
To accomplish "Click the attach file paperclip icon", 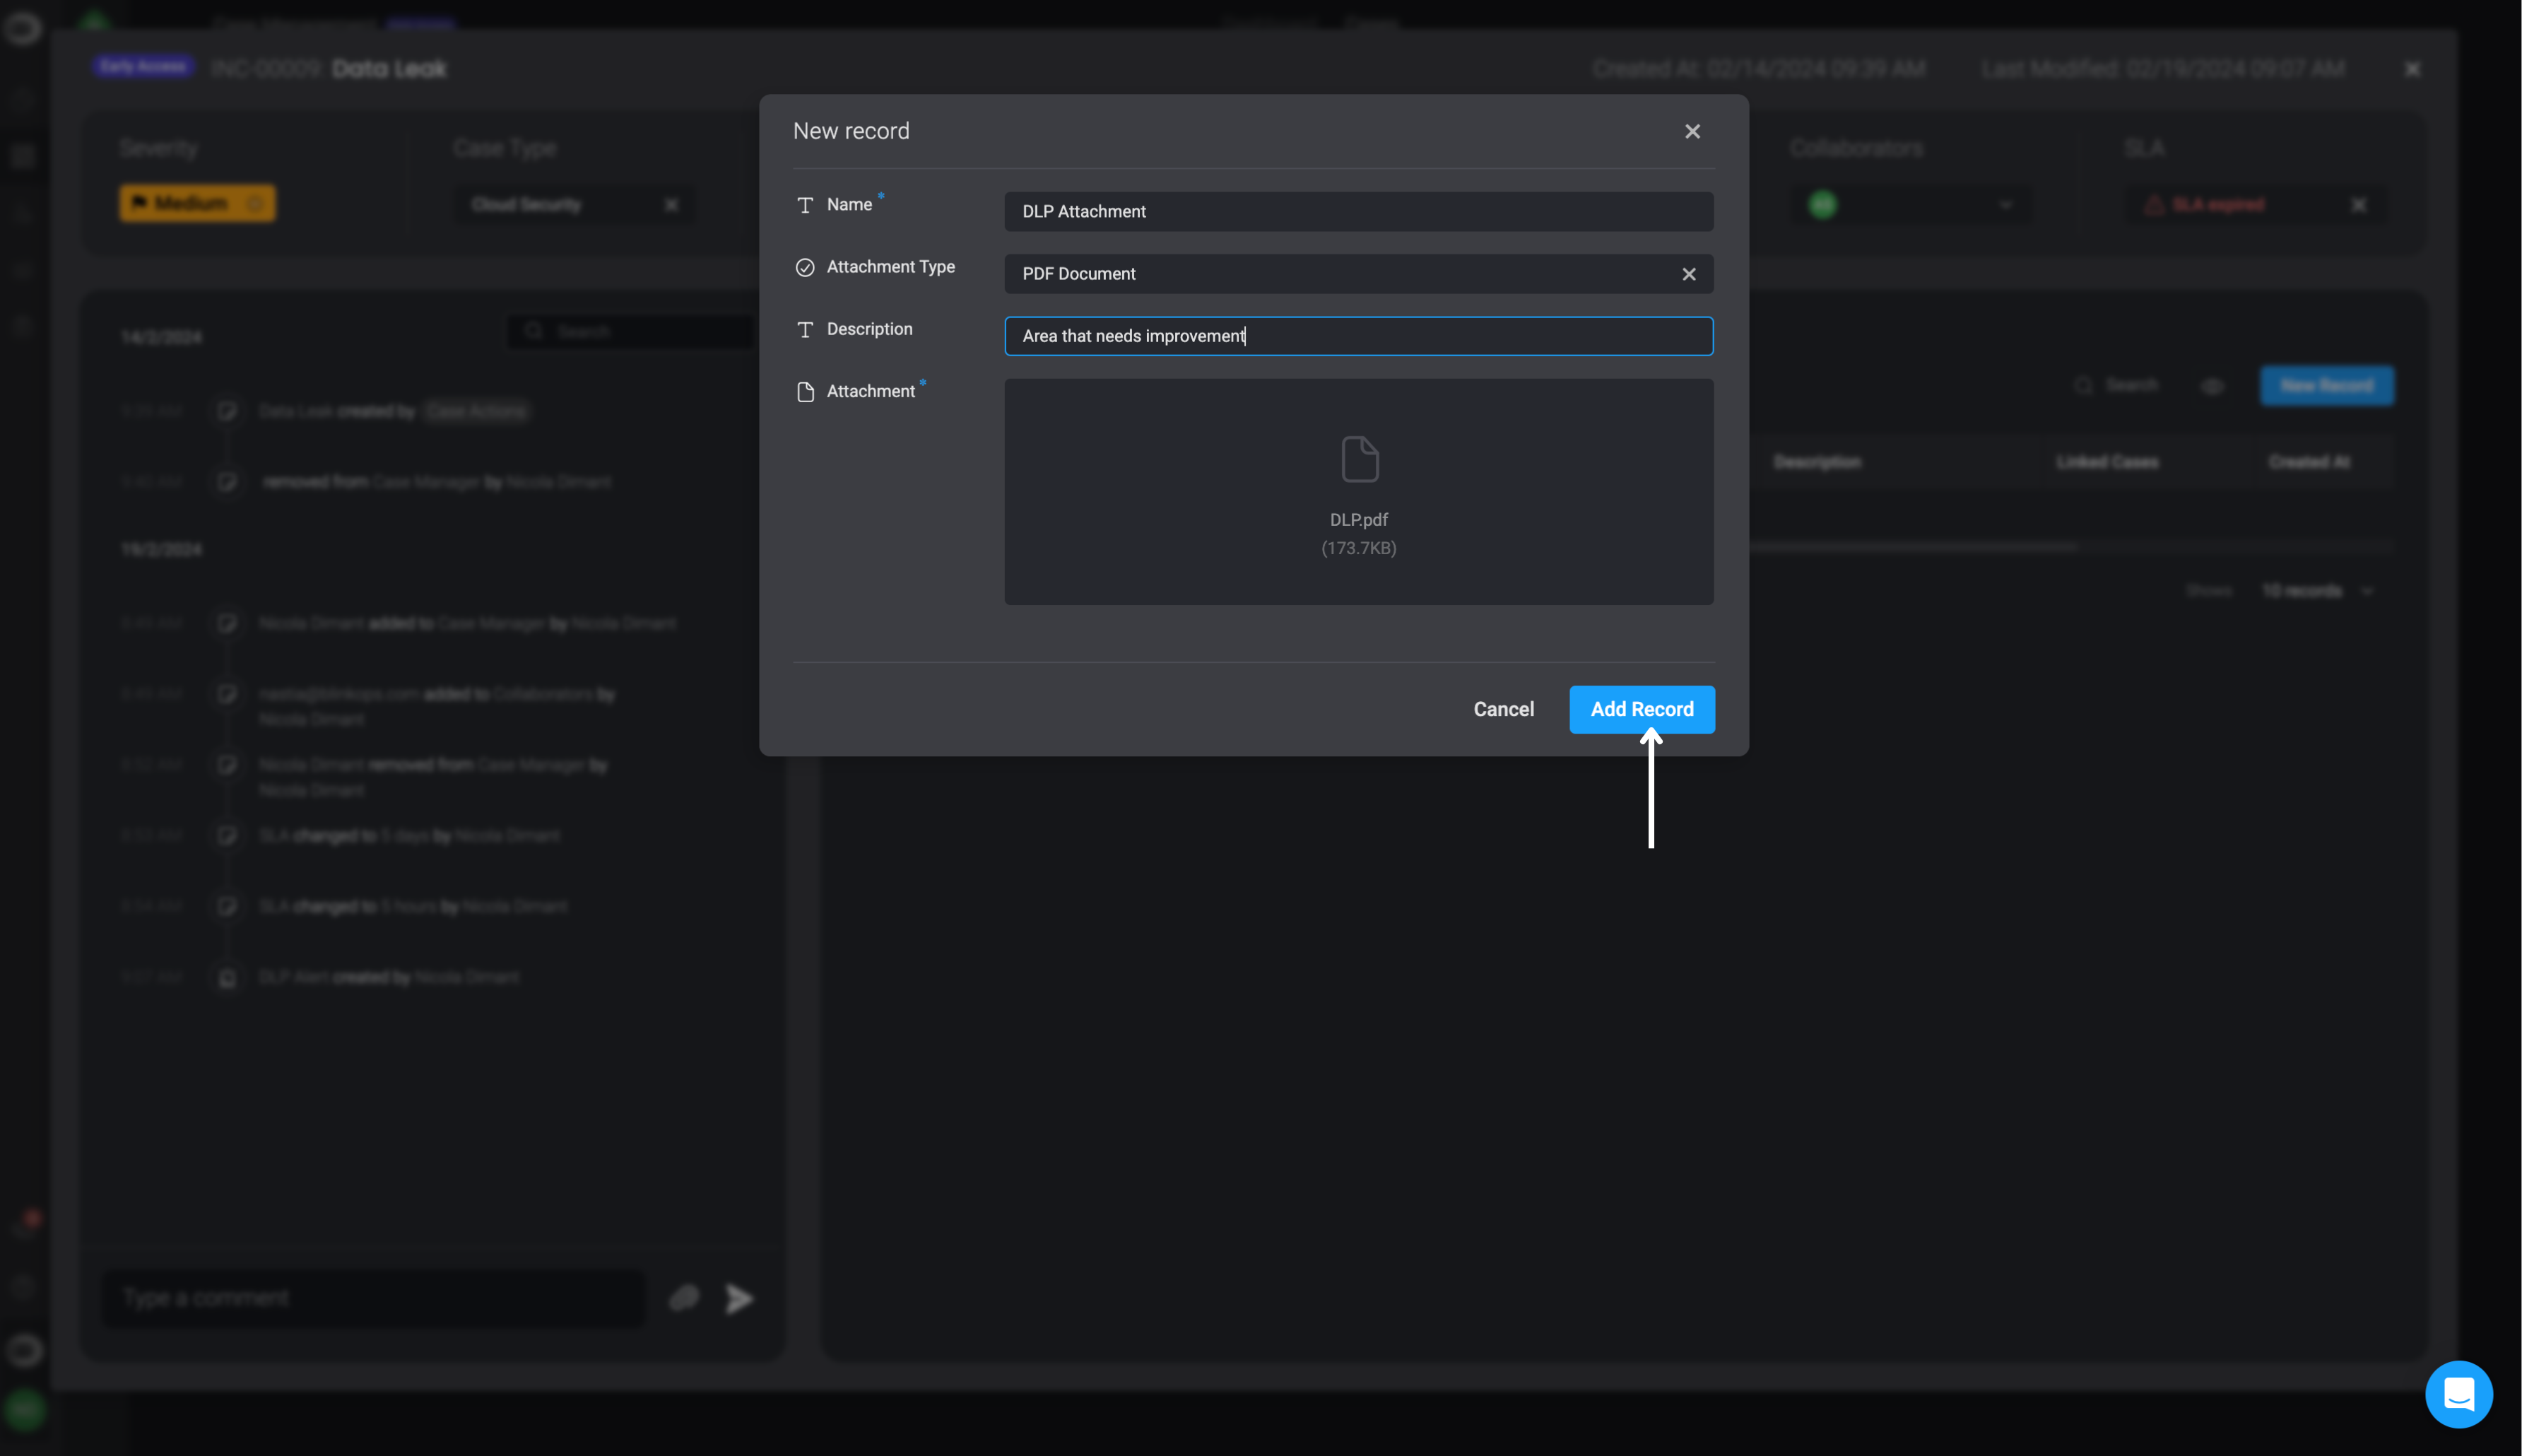I will (x=684, y=1298).
